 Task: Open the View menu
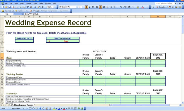(16, 4)
